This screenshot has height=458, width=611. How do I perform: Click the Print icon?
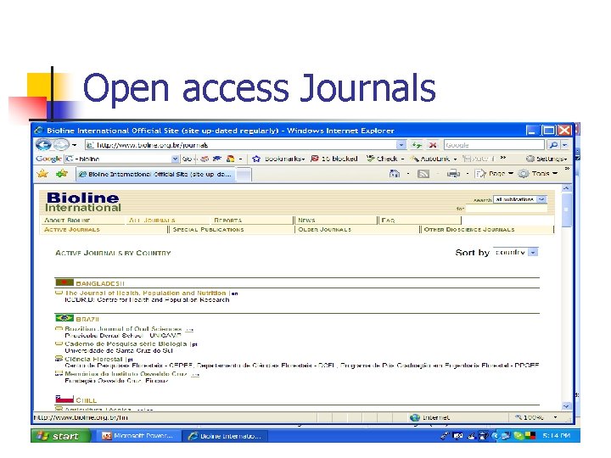[x=453, y=174]
